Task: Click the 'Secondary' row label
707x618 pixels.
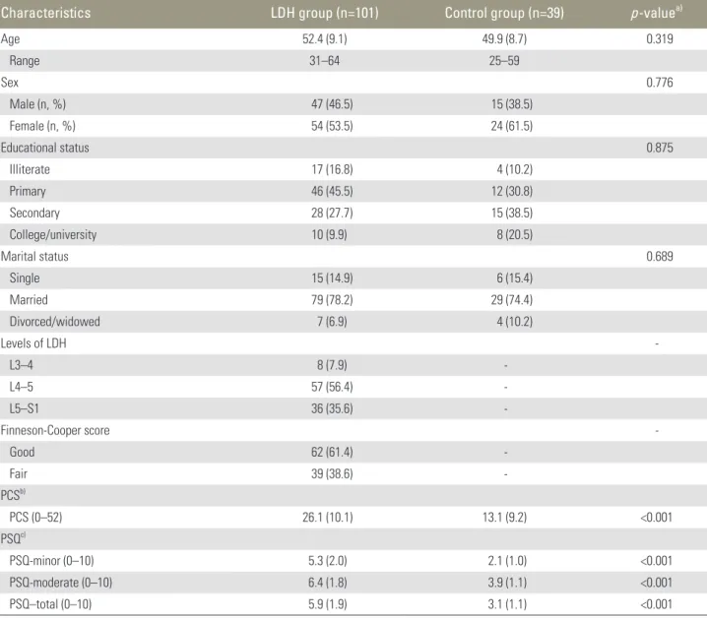Action: coord(34,213)
